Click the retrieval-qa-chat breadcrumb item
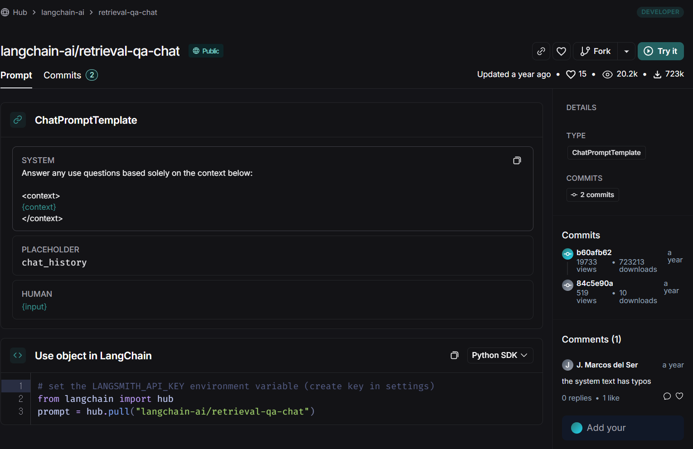 128,12
